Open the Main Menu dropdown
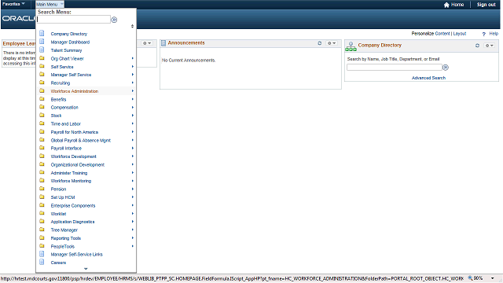The width and height of the screenshot is (503, 283). (50, 5)
